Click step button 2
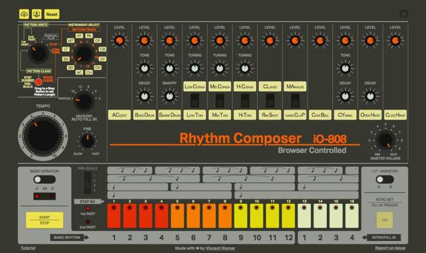The image size is (426, 253). [x=130, y=216]
